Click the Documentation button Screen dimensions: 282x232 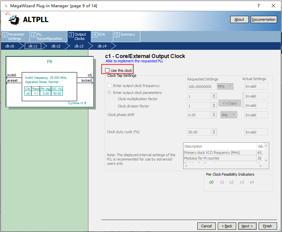coord(263,20)
